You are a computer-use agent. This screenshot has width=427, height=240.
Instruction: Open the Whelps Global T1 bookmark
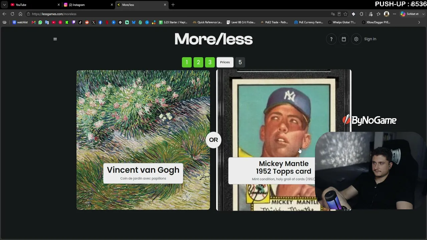click(x=342, y=22)
